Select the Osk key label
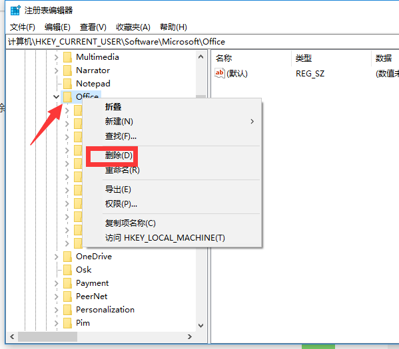This screenshot has height=349, width=399. click(x=84, y=270)
